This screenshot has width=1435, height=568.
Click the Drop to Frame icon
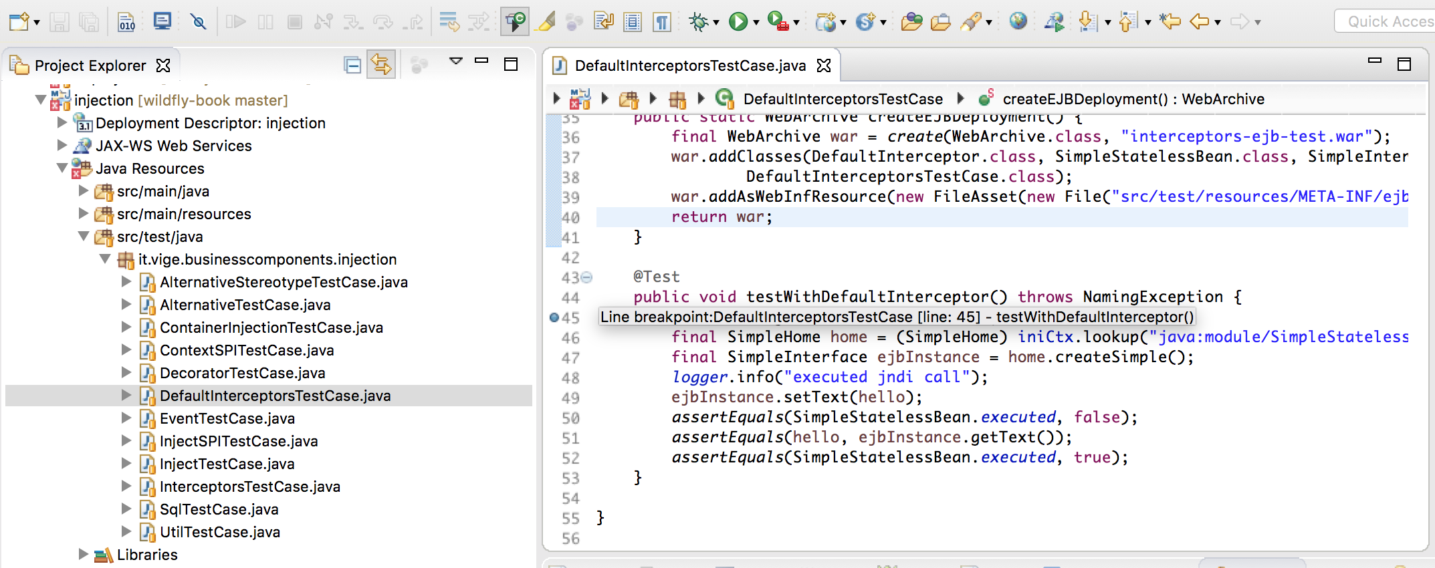[x=449, y=22]
